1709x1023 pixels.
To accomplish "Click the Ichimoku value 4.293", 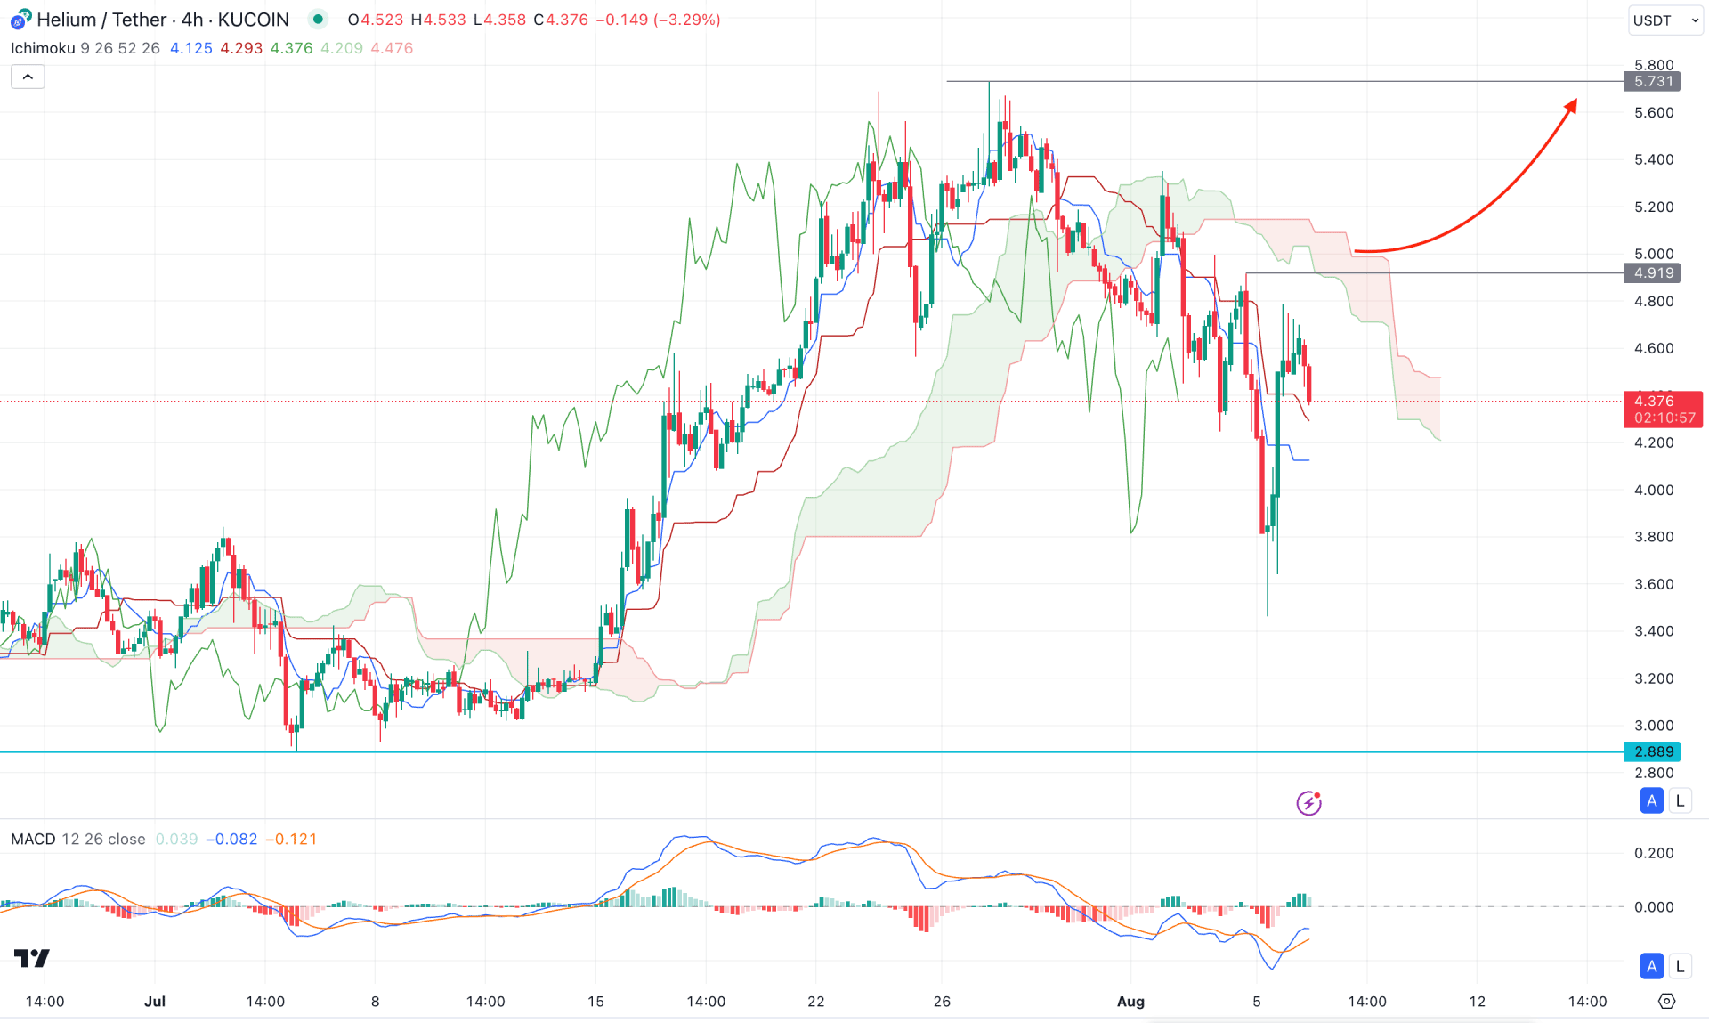I will (x=241, y=48).
